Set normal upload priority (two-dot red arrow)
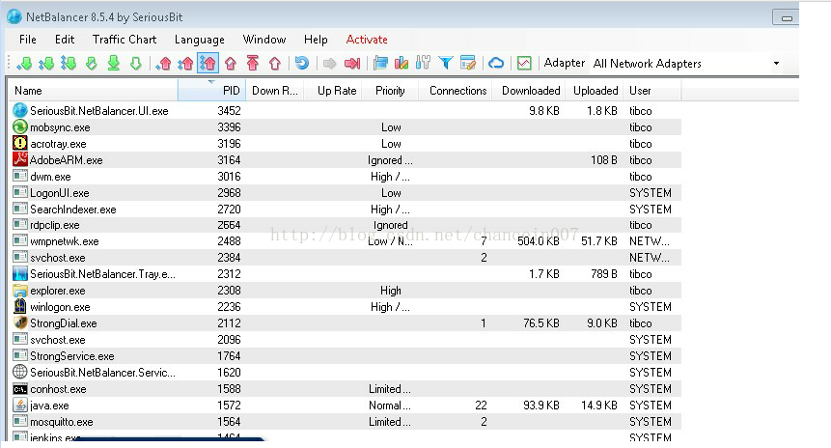The width and height of the screenshot is (831, 448). coord(185,63)
